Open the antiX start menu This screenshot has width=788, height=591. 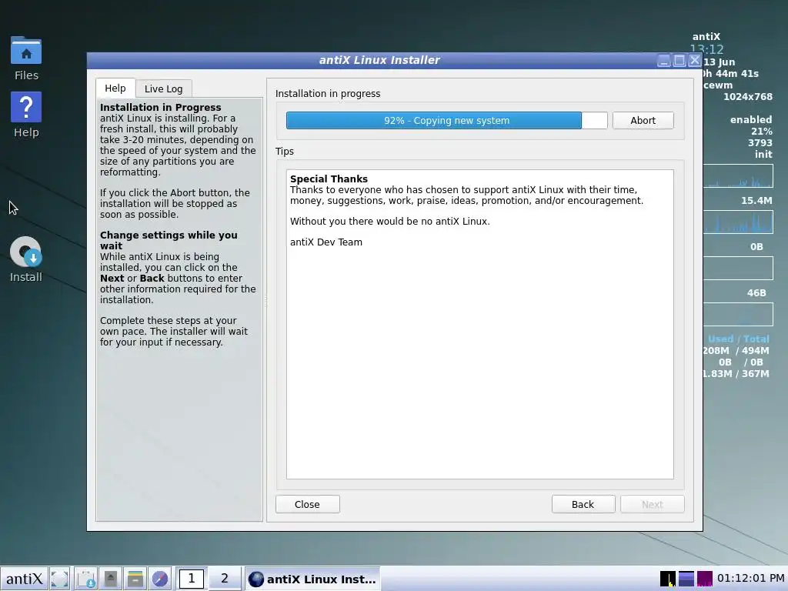[24, 579]
